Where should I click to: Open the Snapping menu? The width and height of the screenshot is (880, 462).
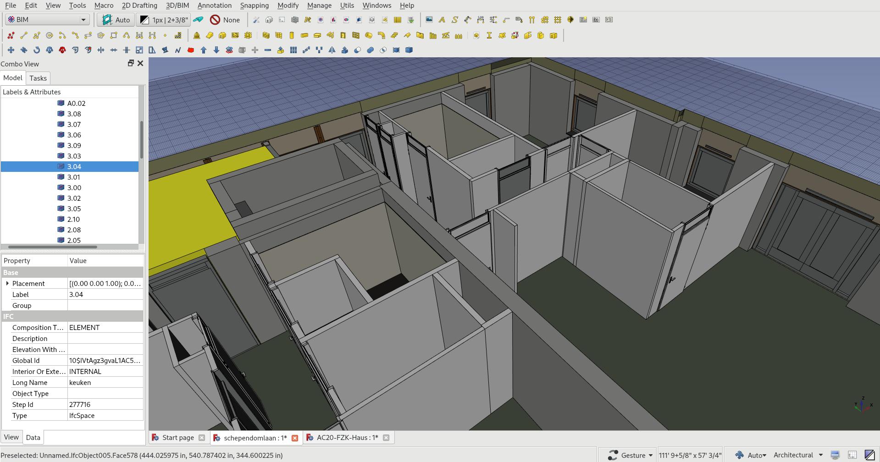[255, 5]
